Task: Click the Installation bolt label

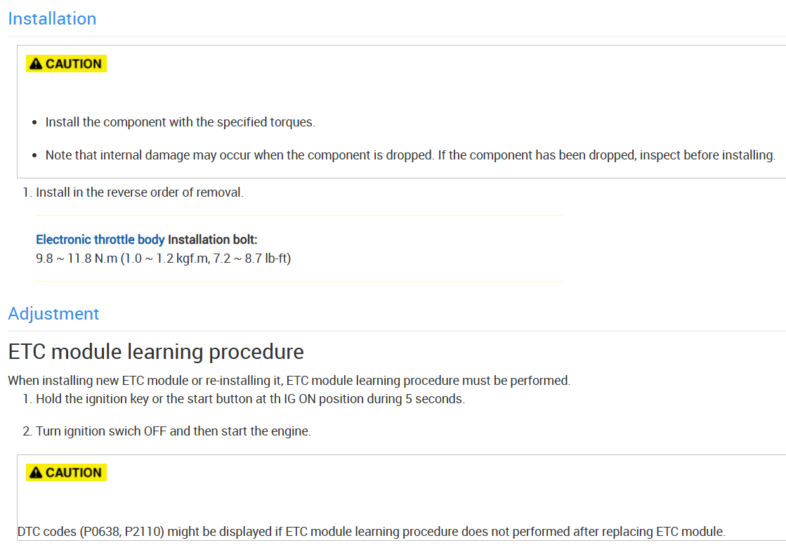Action: point(213,240)
